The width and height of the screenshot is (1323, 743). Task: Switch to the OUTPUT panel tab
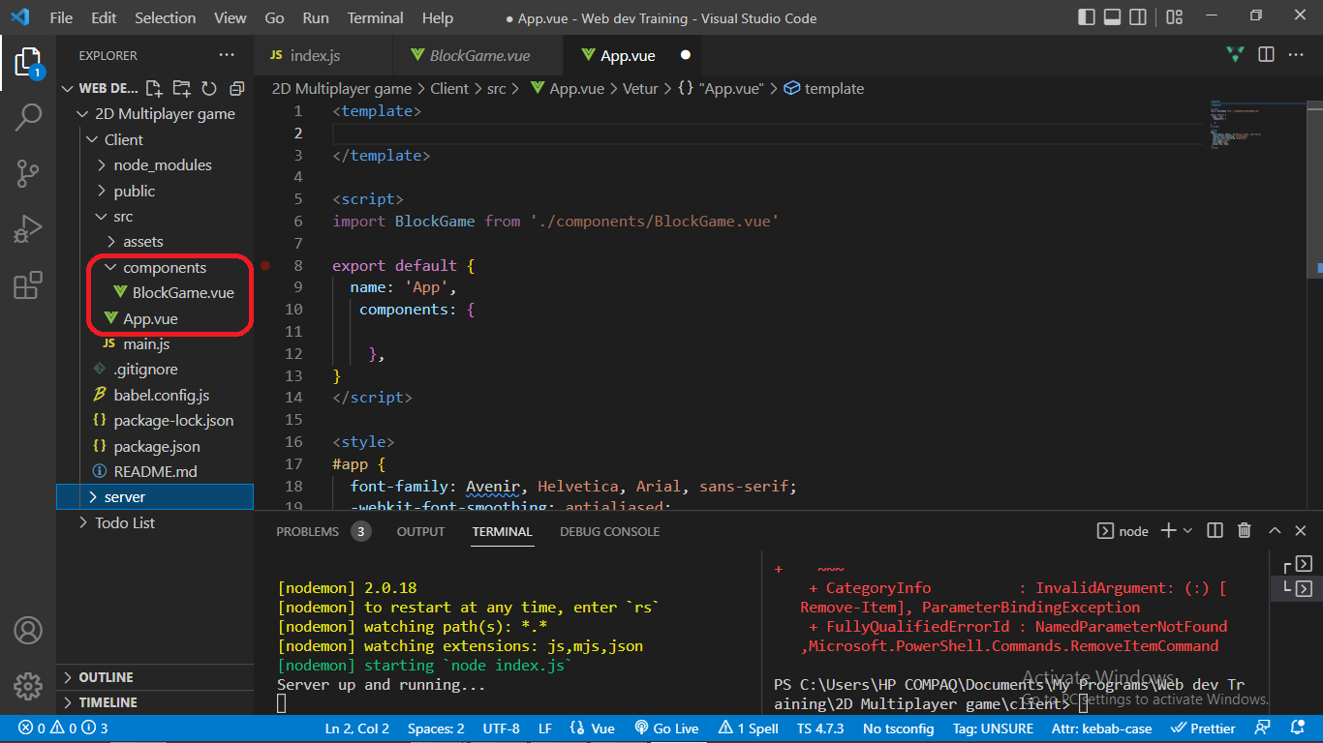tap(420, 531)
